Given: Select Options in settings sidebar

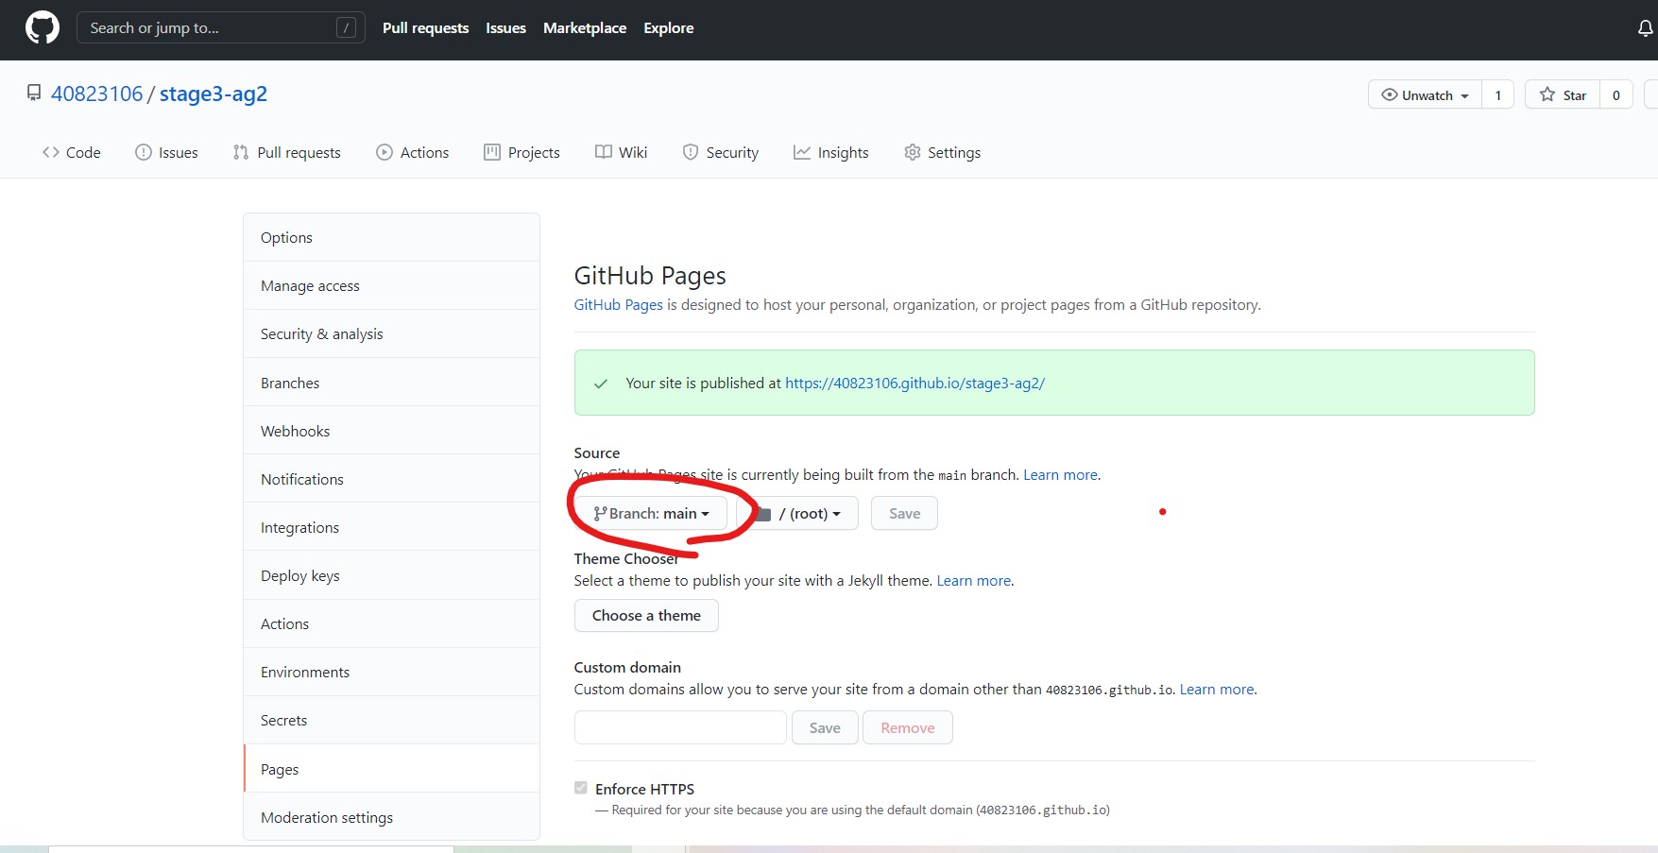Looking at the screenshot, I should click(x=391, y=237).
